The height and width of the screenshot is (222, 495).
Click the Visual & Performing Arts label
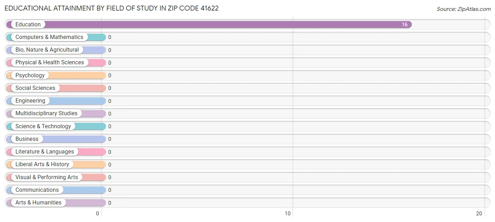point(47,177)
